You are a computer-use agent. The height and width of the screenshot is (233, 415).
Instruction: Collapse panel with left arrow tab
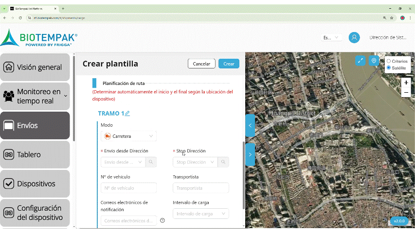click(x=250, y=126)
